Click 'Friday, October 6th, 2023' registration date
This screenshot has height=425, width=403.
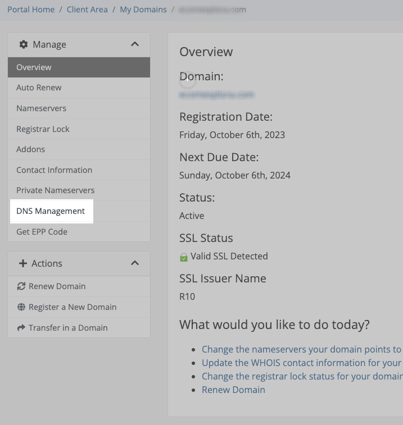232,135
